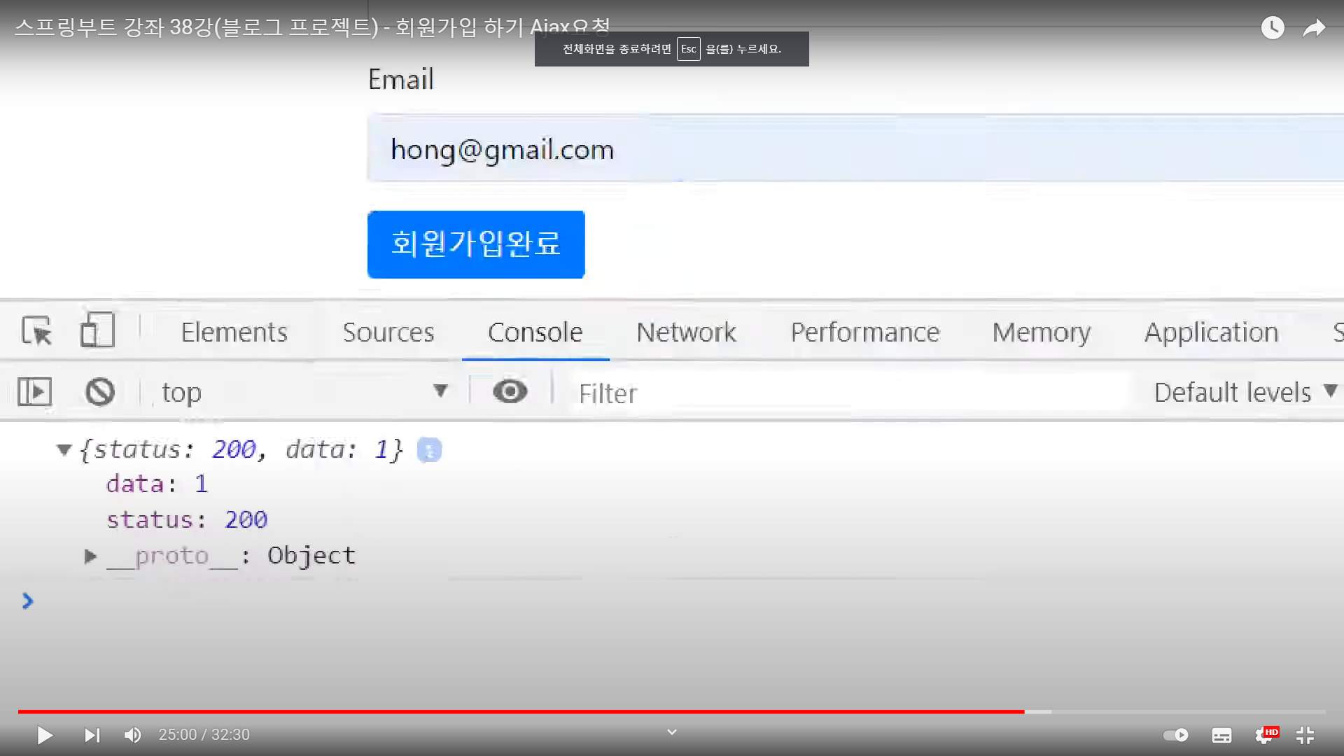Open the YouTube settings gear

click(1264, 735)
